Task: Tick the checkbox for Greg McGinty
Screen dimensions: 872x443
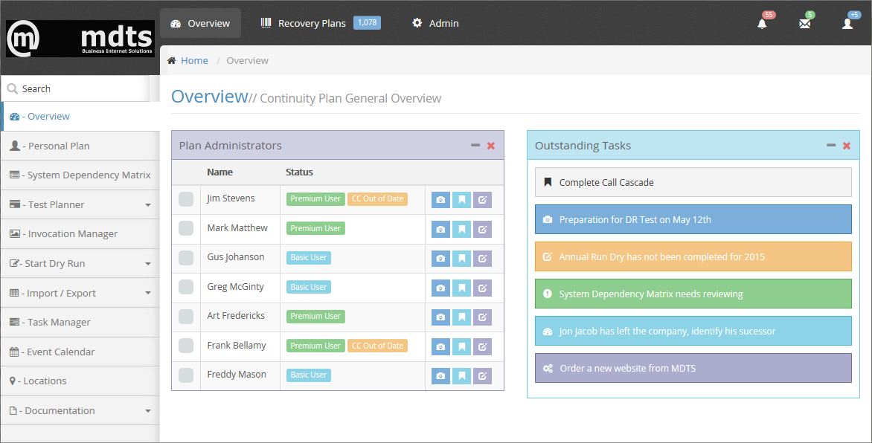Action: tap(186, 287)
